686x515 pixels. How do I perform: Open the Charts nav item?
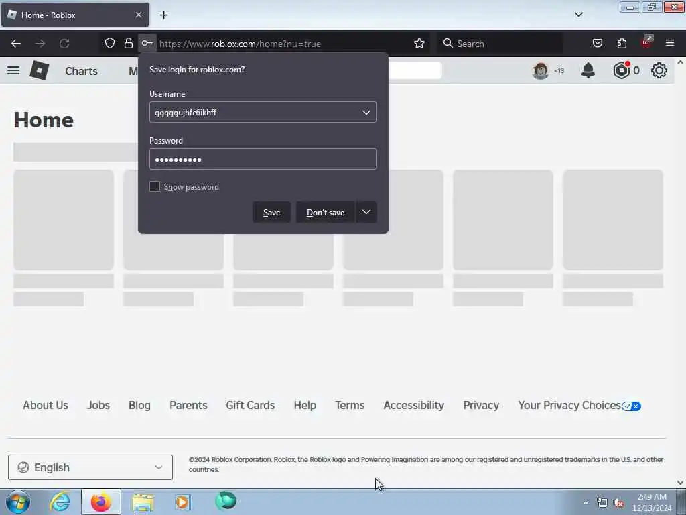pyautogui.click(x=81, y=71)
